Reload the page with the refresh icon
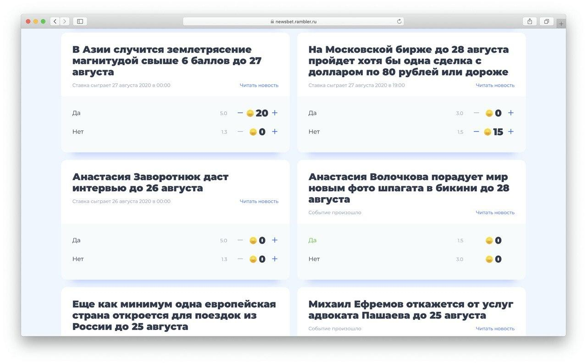587x364 pixels. coord(399,22)
